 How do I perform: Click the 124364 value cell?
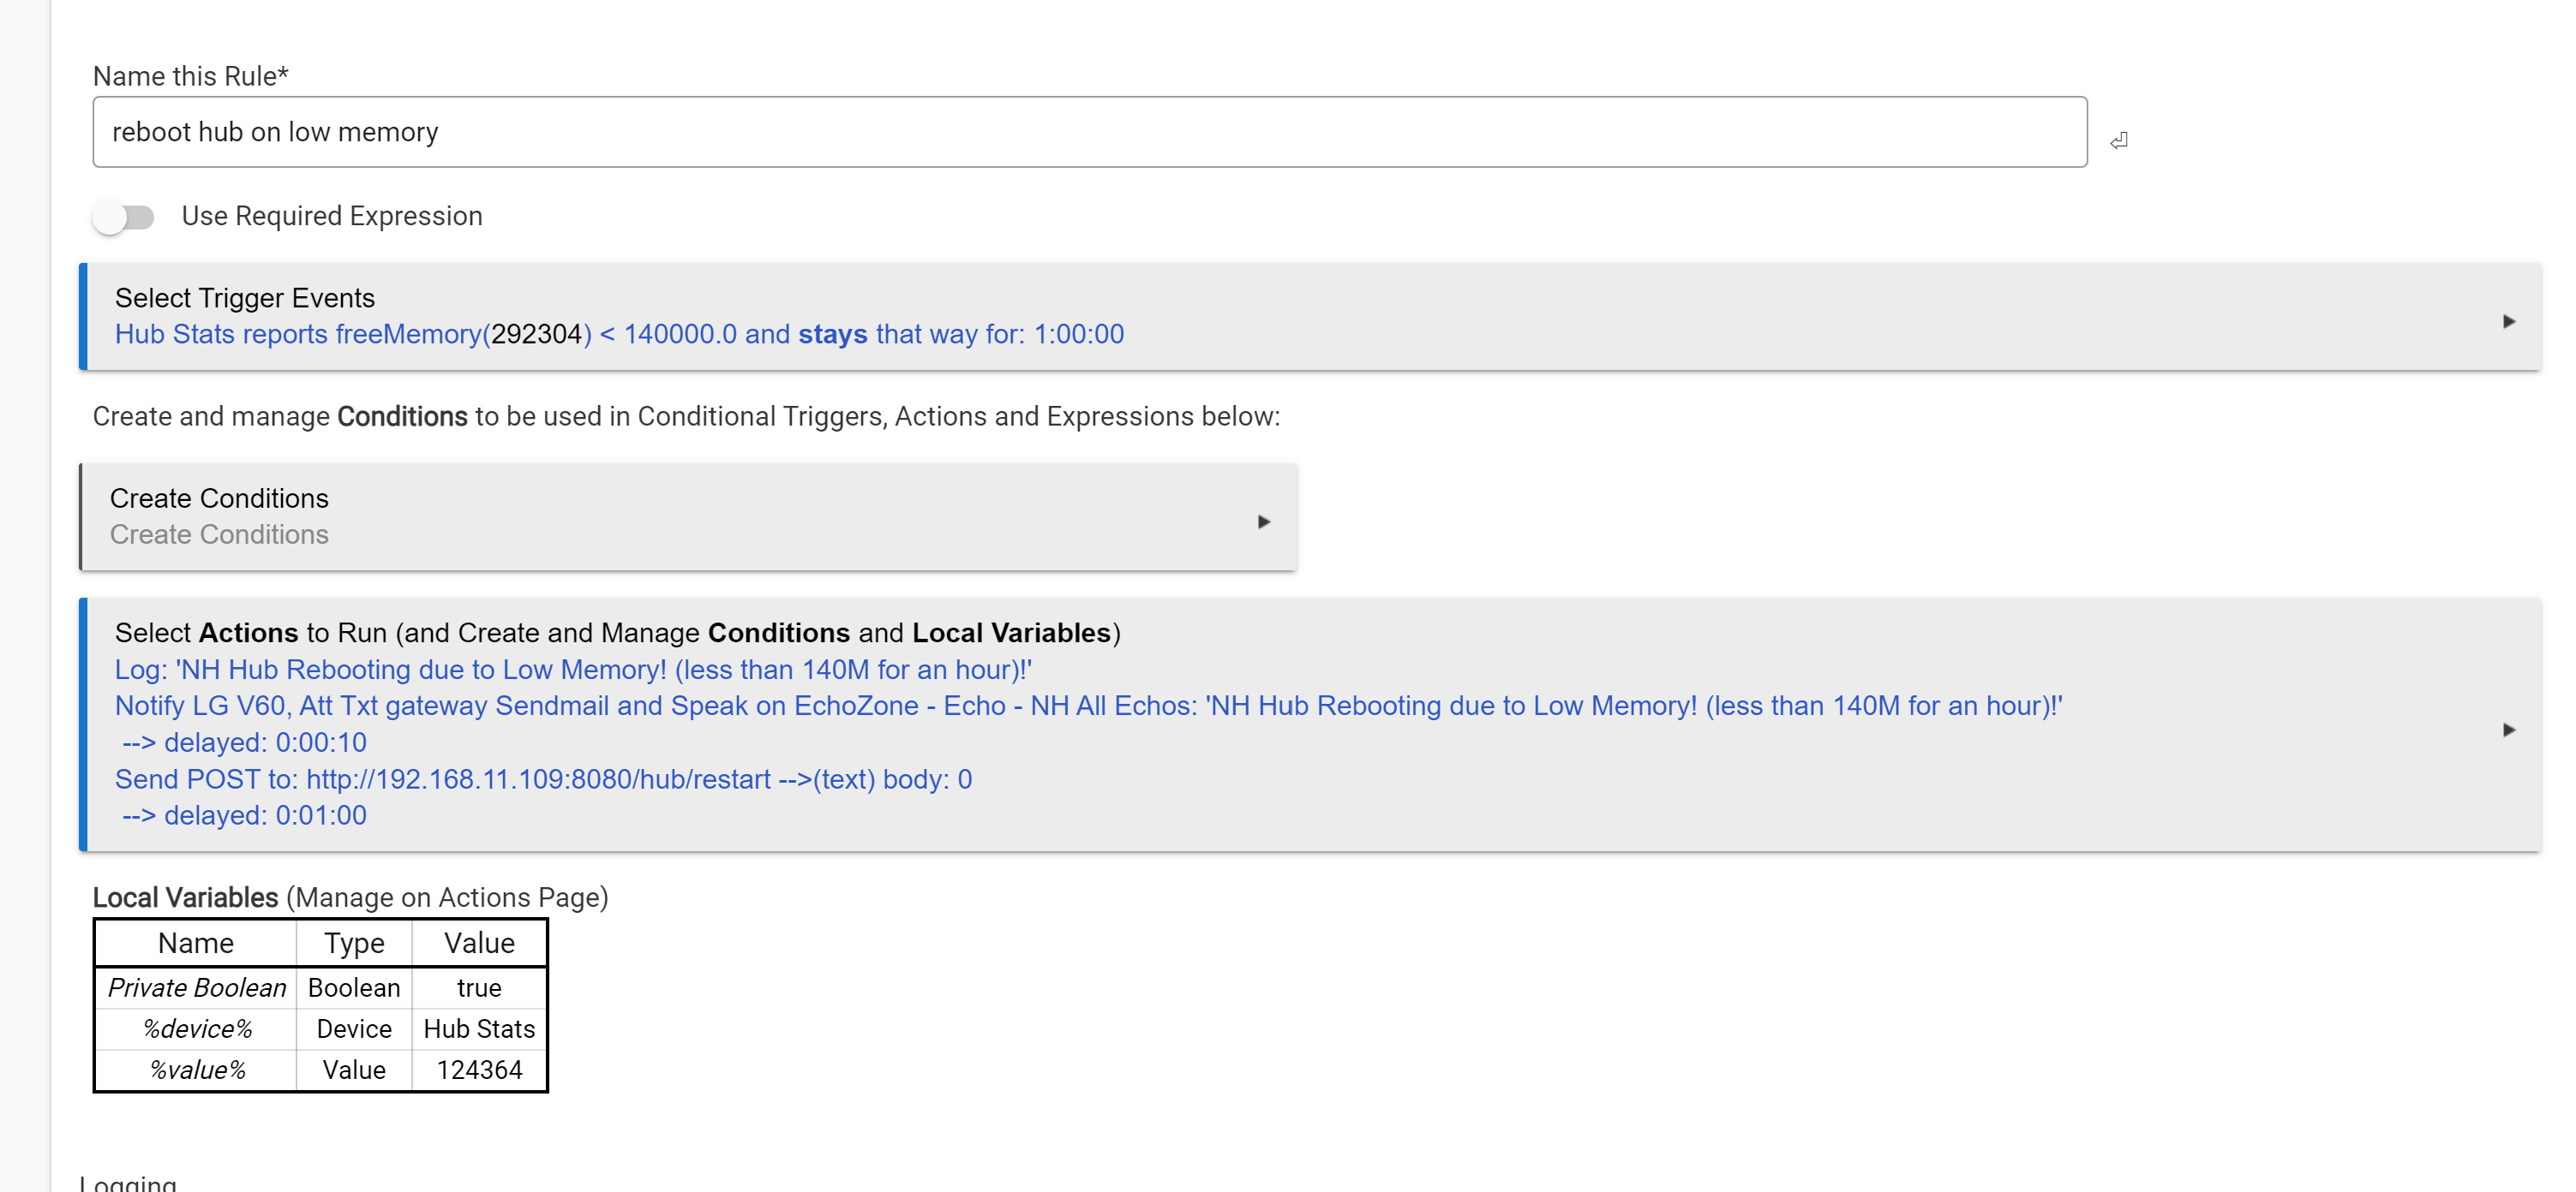coord(478,1069)
